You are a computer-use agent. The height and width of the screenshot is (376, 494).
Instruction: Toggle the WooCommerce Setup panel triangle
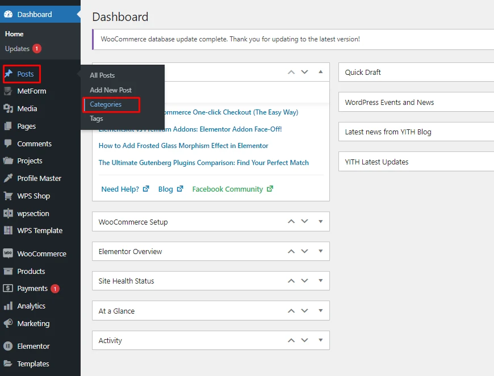tap(320, 222)
